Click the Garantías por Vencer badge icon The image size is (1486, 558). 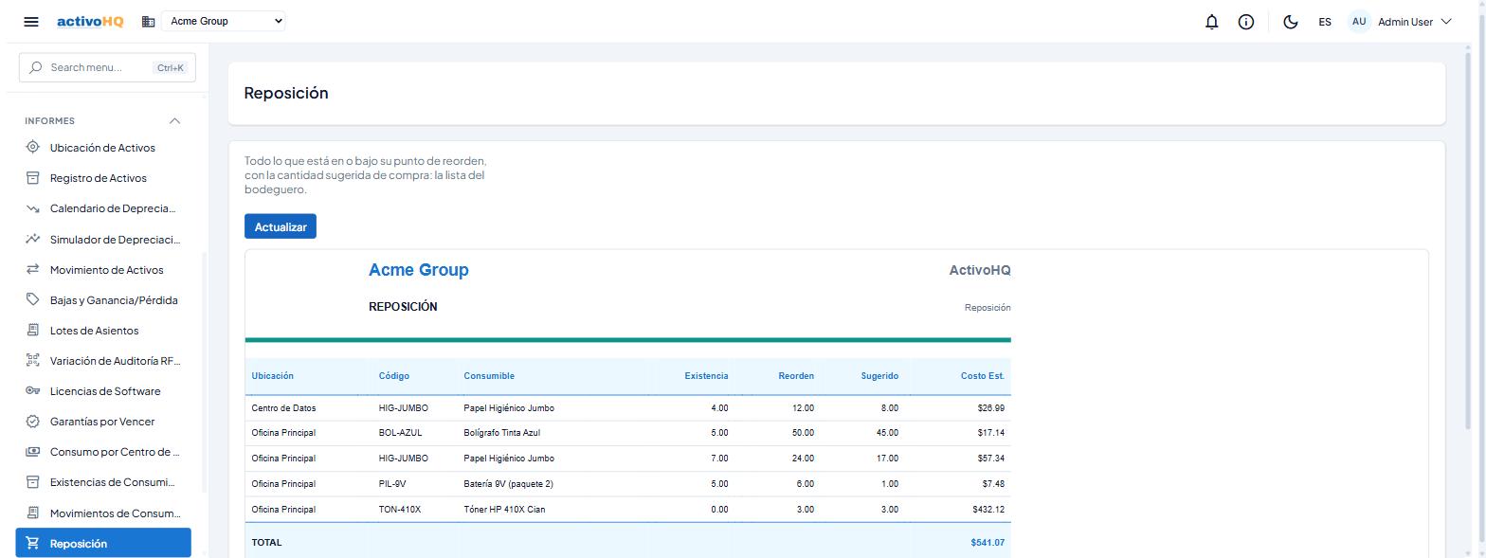click(x=33, y=421)
